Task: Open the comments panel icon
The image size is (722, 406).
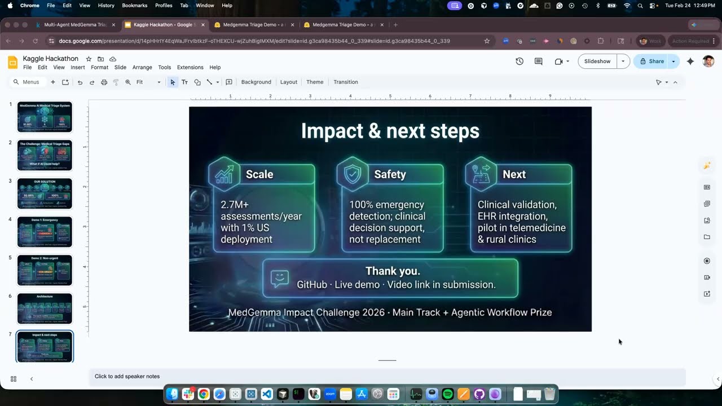Action: (538, 61)
